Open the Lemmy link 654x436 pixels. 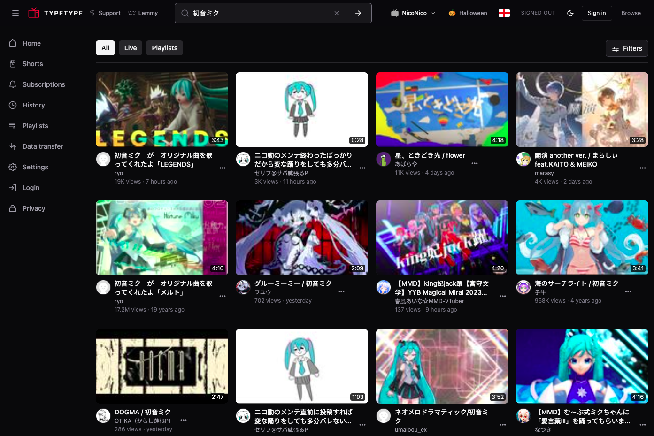143,13
